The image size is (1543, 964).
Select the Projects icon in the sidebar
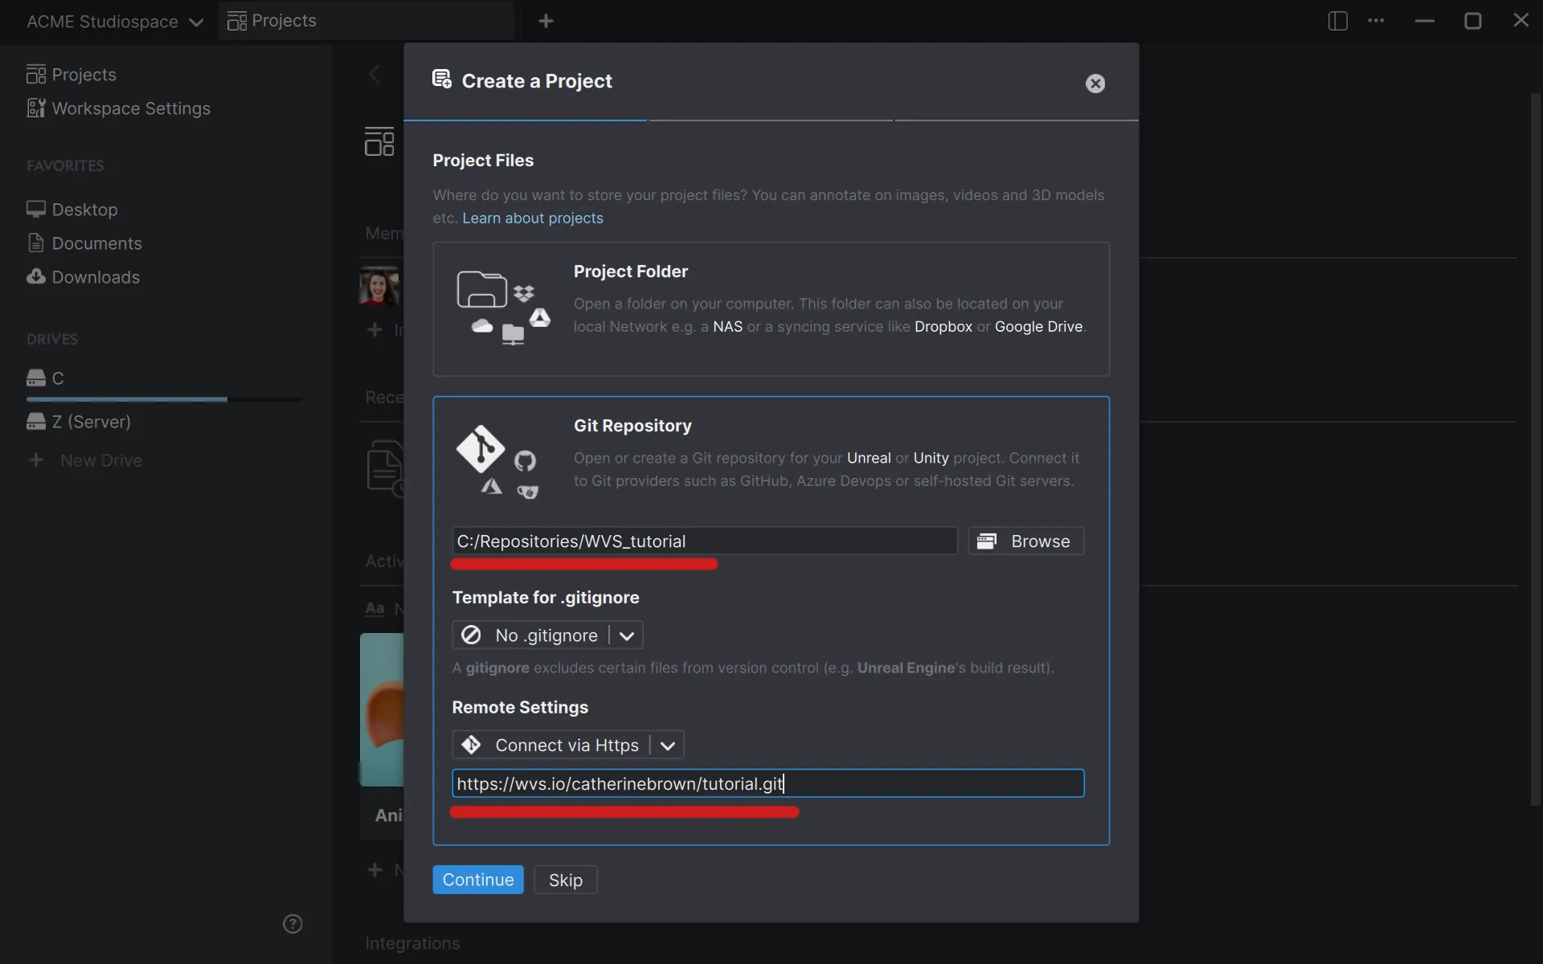point(35,74)
